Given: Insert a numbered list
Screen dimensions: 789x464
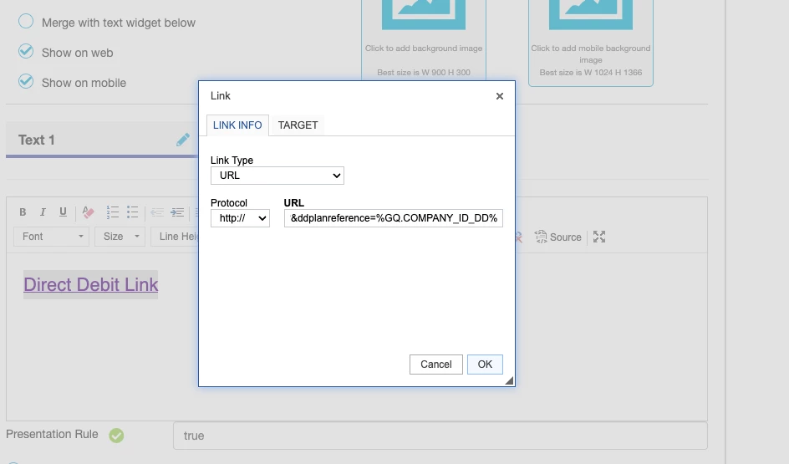Looking at the screenshot, I should pyautogui.click(x=113, y=212).
